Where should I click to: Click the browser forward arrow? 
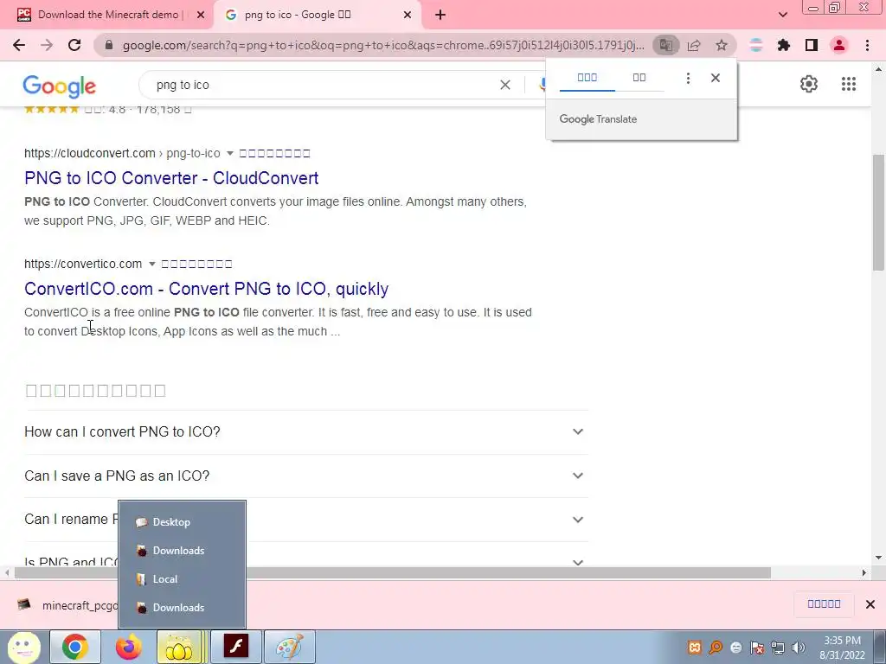[x=47, y=45]
